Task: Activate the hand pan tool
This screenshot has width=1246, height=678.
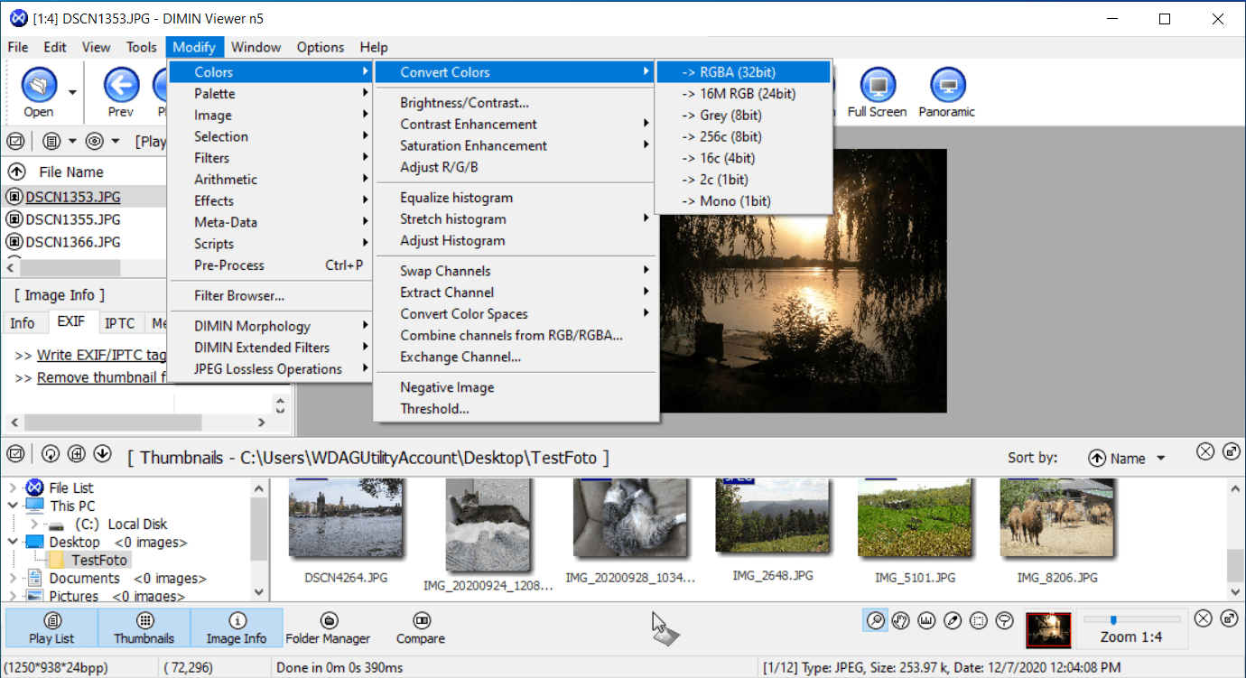Action: (900, 621)
